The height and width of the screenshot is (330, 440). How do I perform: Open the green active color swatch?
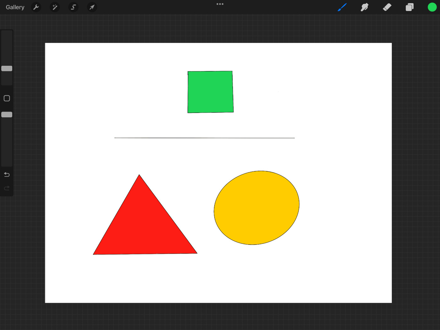click(432, 7)
